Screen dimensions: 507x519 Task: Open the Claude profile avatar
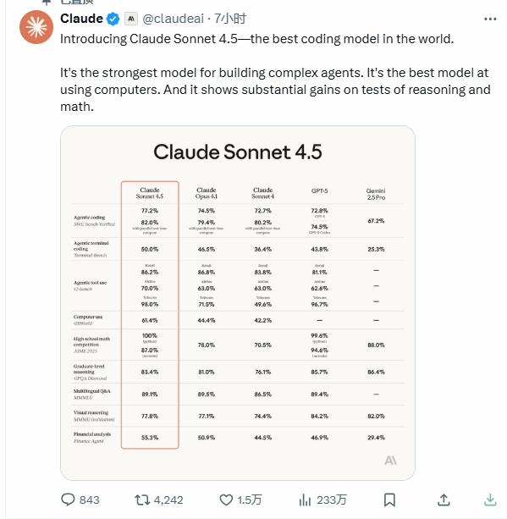36,27
